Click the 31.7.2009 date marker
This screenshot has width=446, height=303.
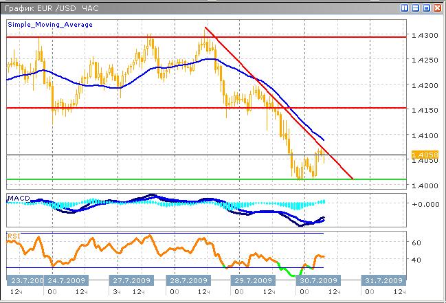pyautogui.click(x=383, y=281)
